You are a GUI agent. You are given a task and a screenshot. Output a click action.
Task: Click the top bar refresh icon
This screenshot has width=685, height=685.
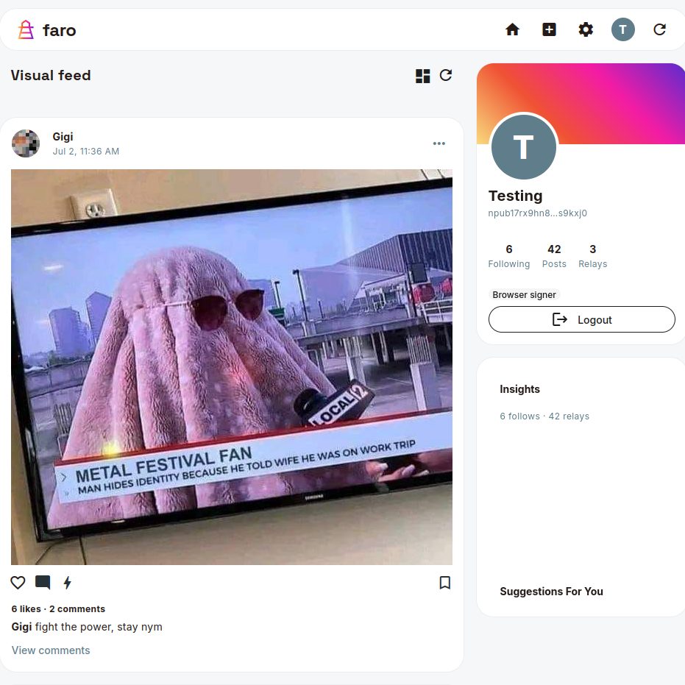point(660,29)
